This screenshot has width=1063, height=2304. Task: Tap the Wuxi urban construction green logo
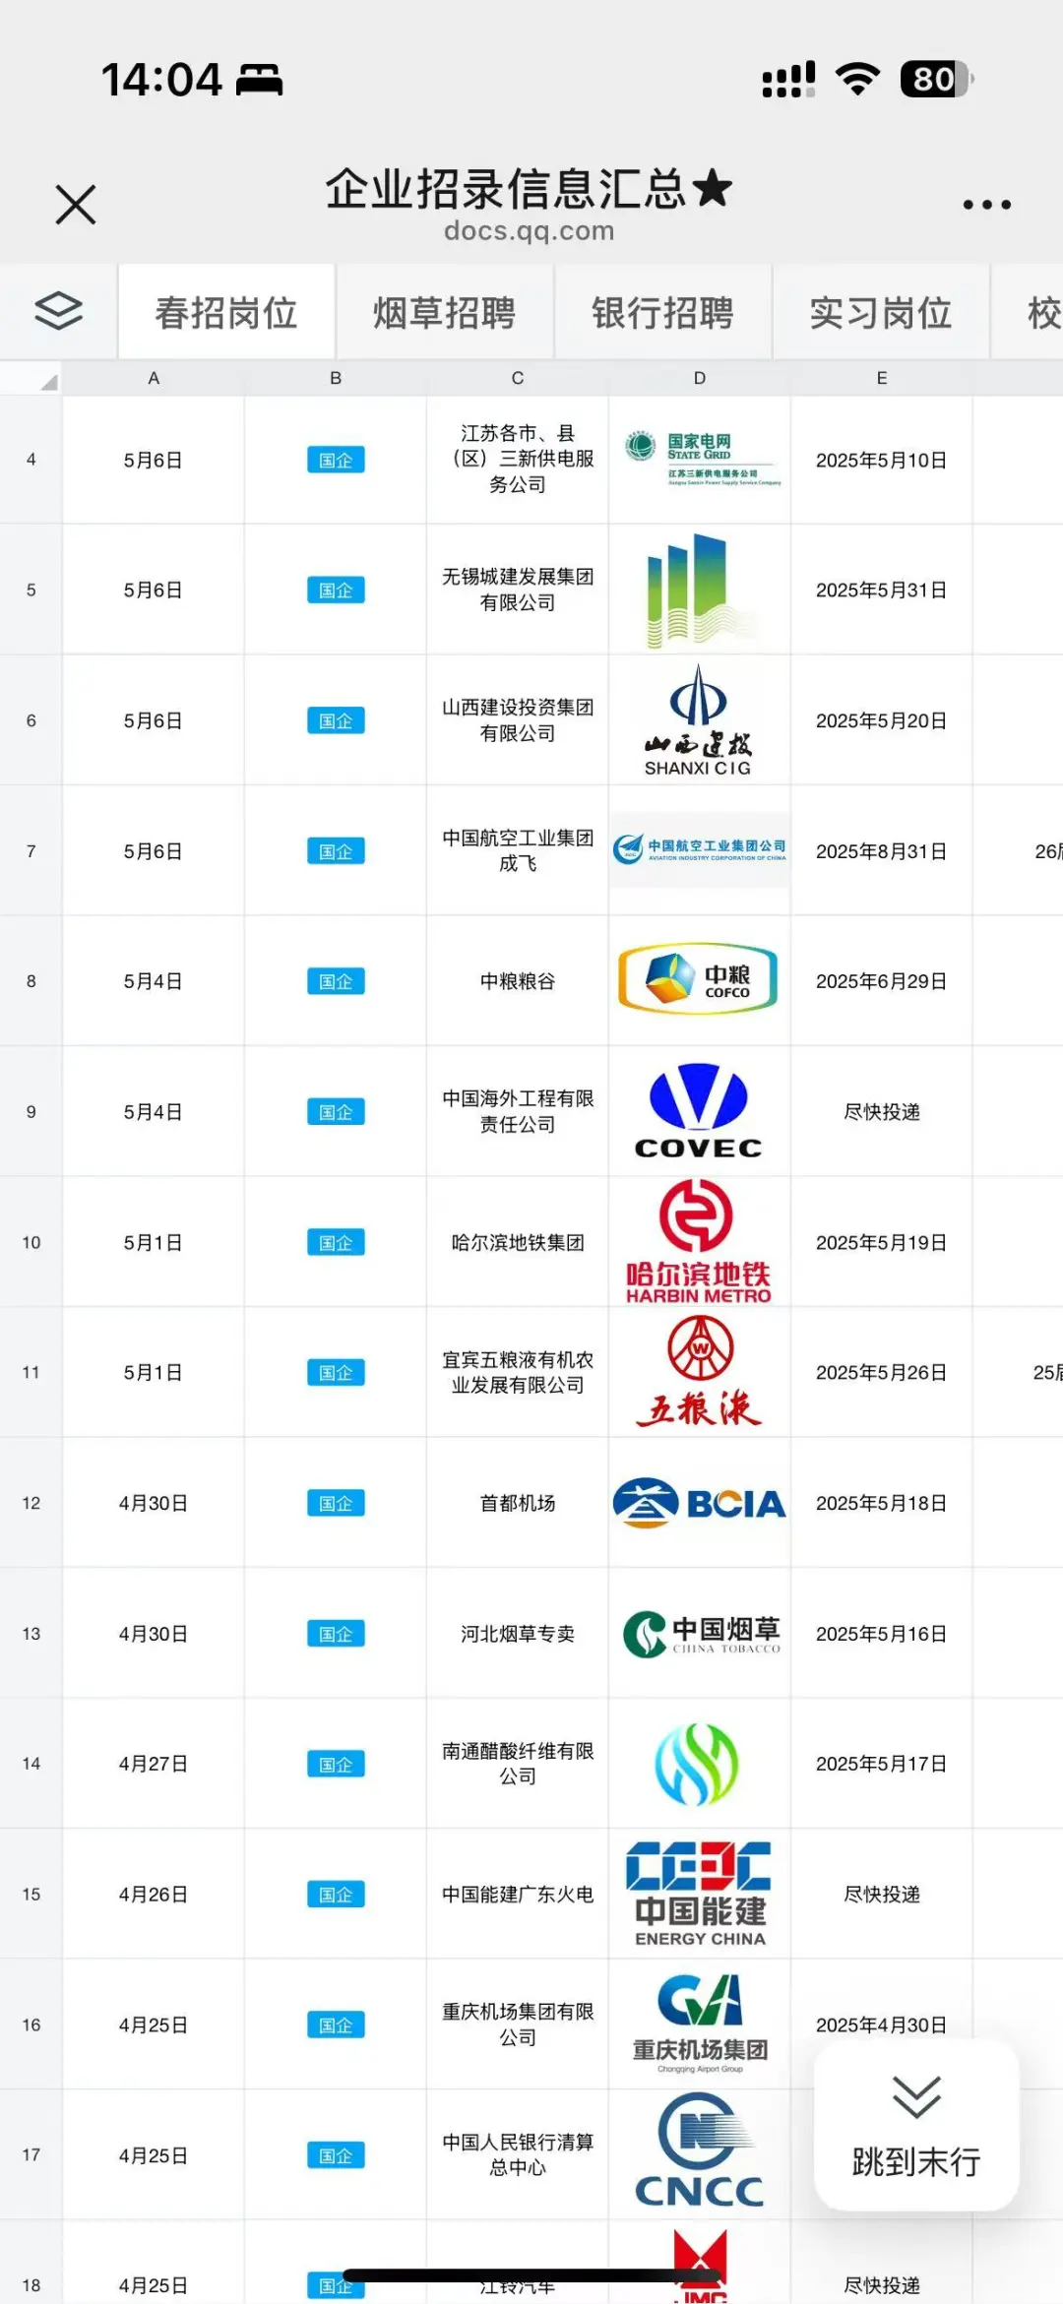[x=700, y=591]
